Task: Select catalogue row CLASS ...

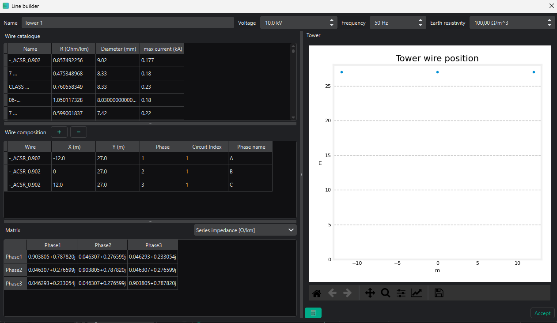Action: coord(30,87)
